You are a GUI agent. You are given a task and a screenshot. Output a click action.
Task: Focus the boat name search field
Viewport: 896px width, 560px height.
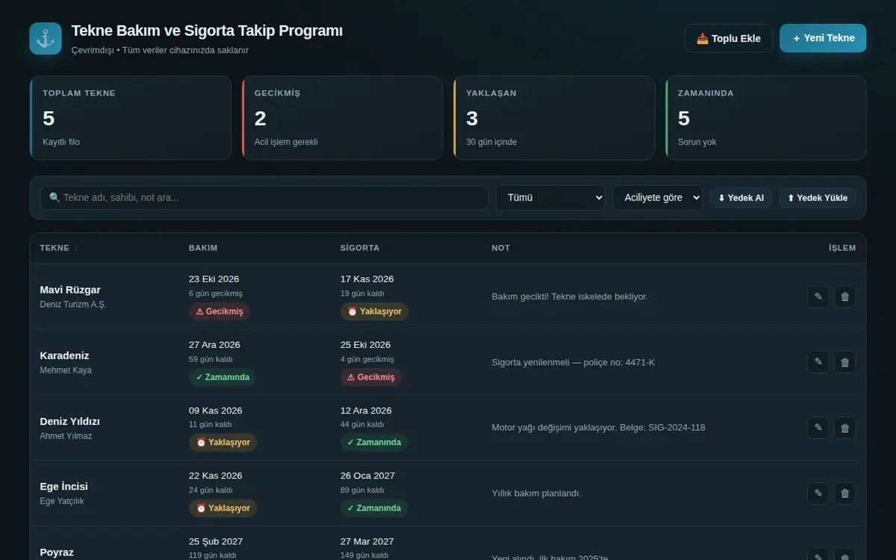tap(264, 198)
